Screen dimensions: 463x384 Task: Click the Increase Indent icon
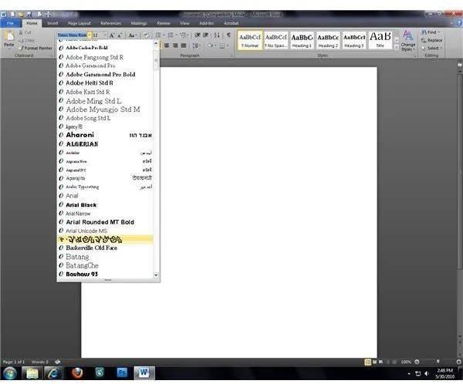(x=206, y=35)
